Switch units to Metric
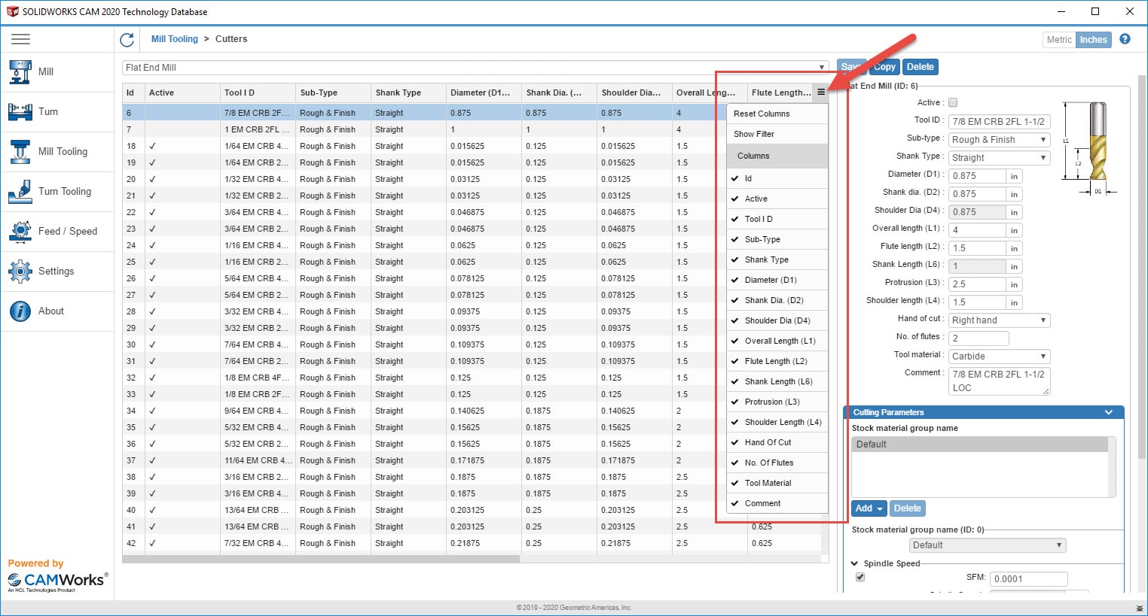 pos(1059,40)
